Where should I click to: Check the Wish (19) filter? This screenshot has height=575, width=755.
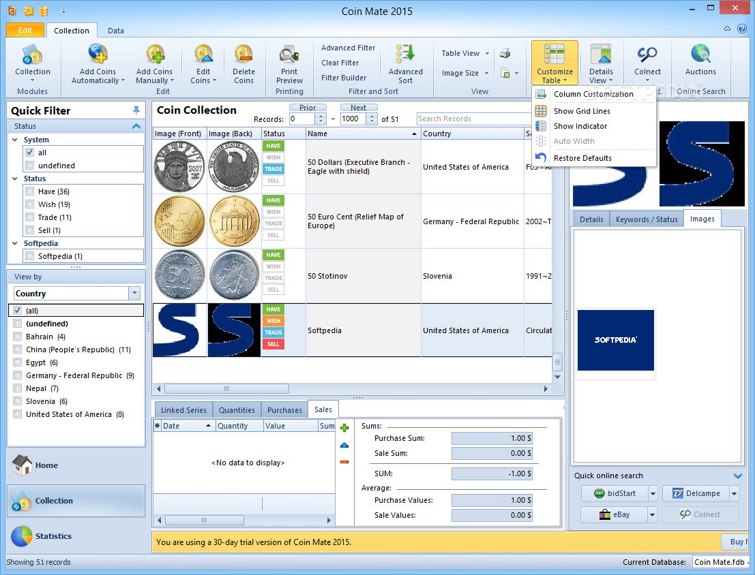[x=30, y=204]
